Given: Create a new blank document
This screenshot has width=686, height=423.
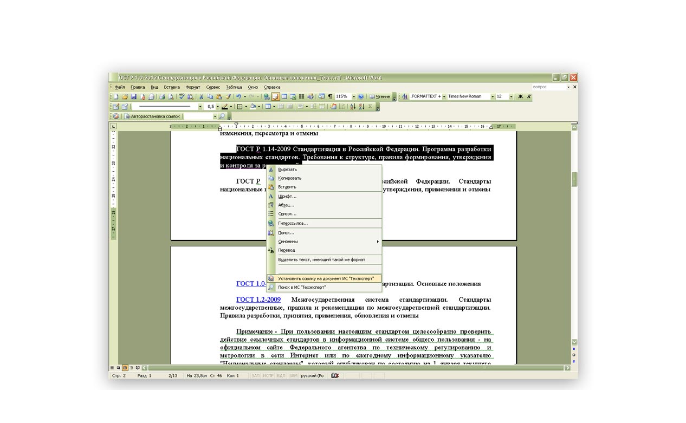Looking at the screenshot, I should [x=116, y=96].
